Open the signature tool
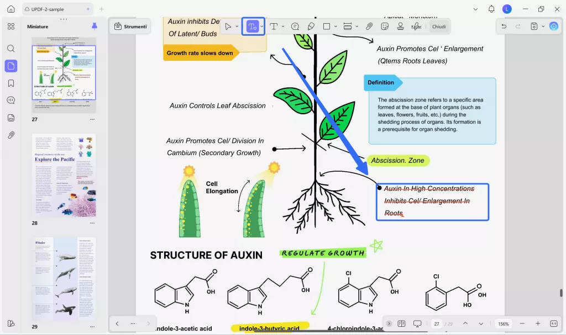 (416, 26)
